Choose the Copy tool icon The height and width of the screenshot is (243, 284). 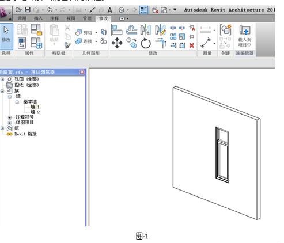tap(131, 43)
